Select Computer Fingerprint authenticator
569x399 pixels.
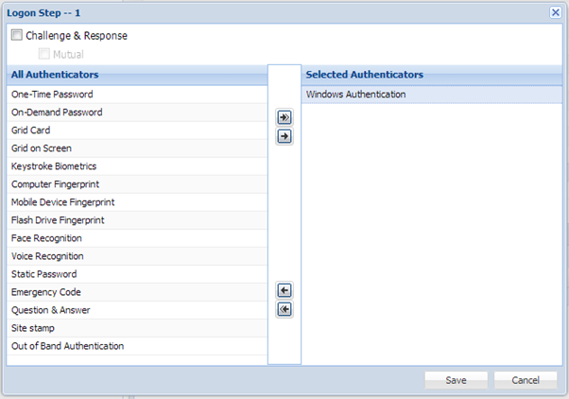(x=55, y=184)
